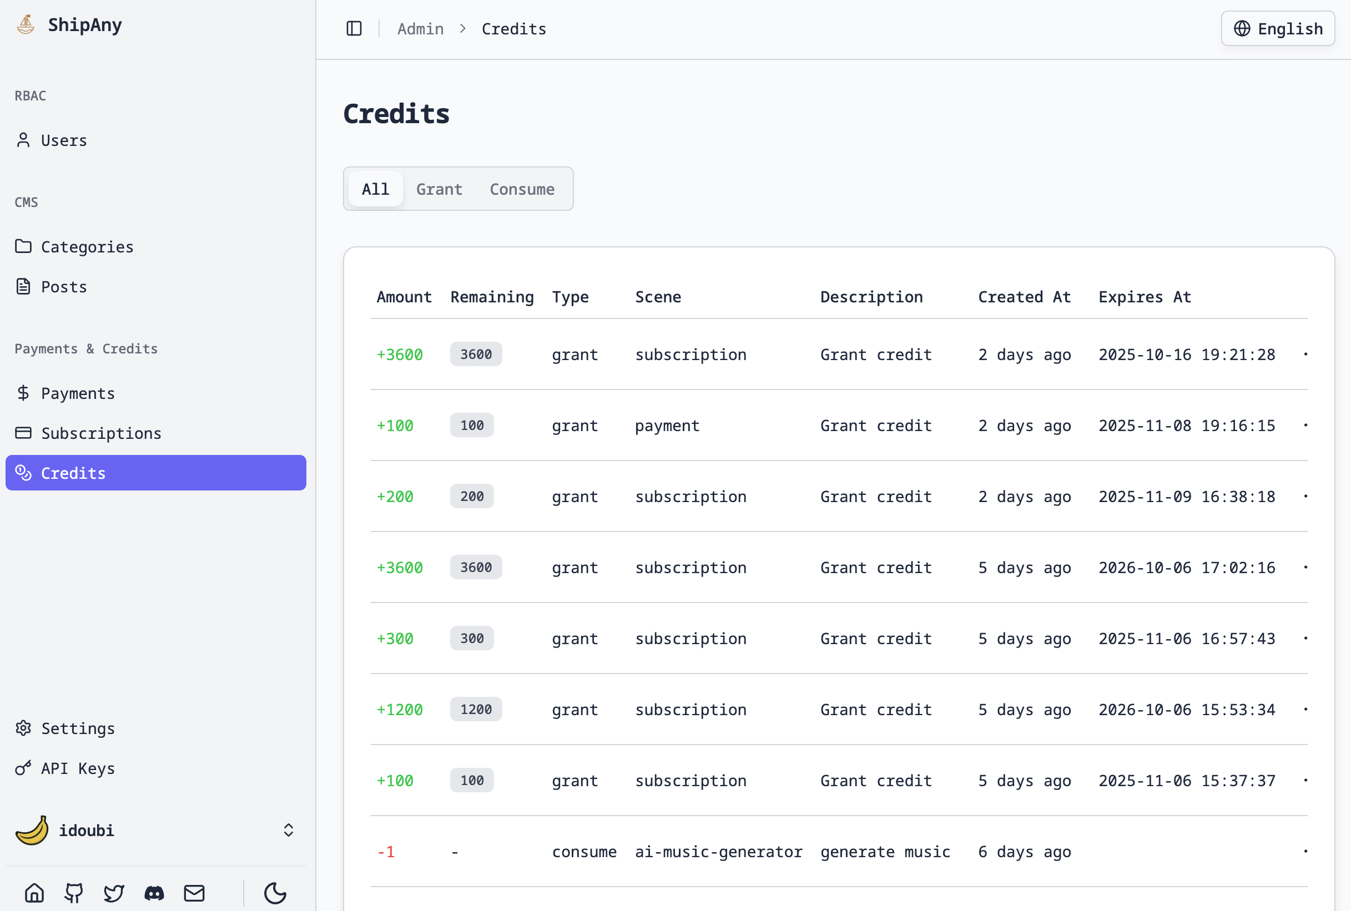
Task: Click the email envelope icon
Action: pyautogui.click(x=194, y=893)
